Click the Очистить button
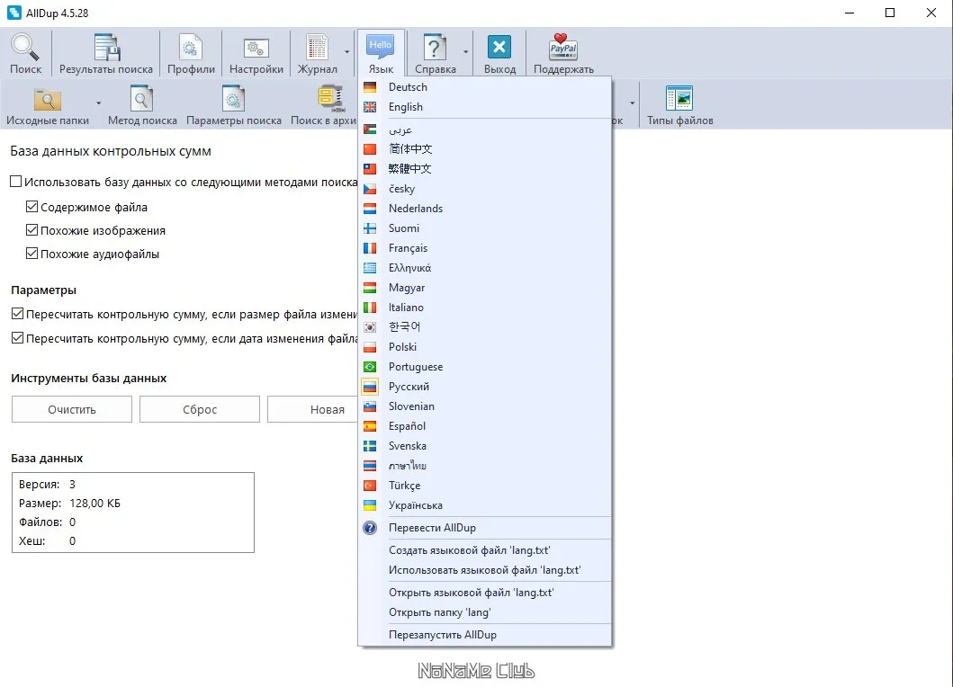 (x=72, y=409)
